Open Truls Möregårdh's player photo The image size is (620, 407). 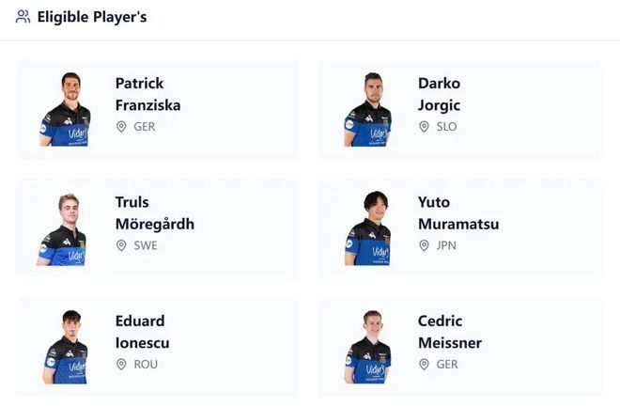click(63, 228)
